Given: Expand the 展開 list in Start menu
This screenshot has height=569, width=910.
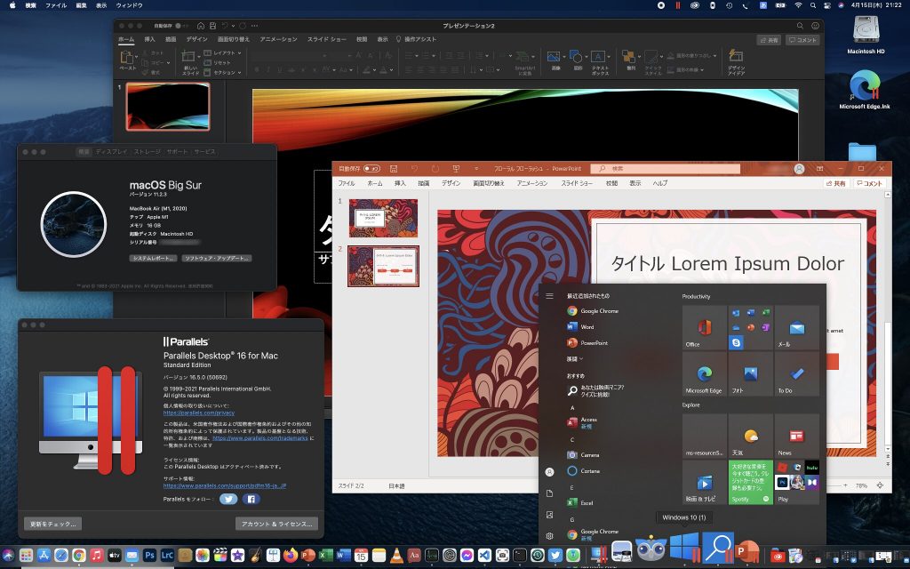Looking at the screenshot, I should pyautogui.click(x=575, y=358).
